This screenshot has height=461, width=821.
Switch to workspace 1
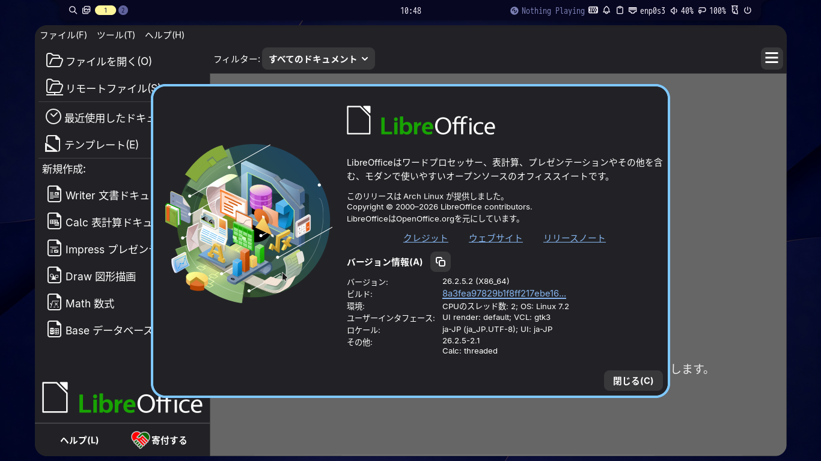tap(106, 10)
